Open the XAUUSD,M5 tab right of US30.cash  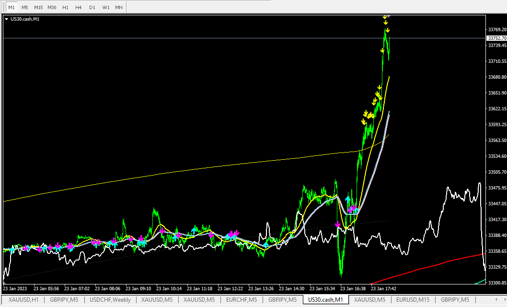pos(369,299)
